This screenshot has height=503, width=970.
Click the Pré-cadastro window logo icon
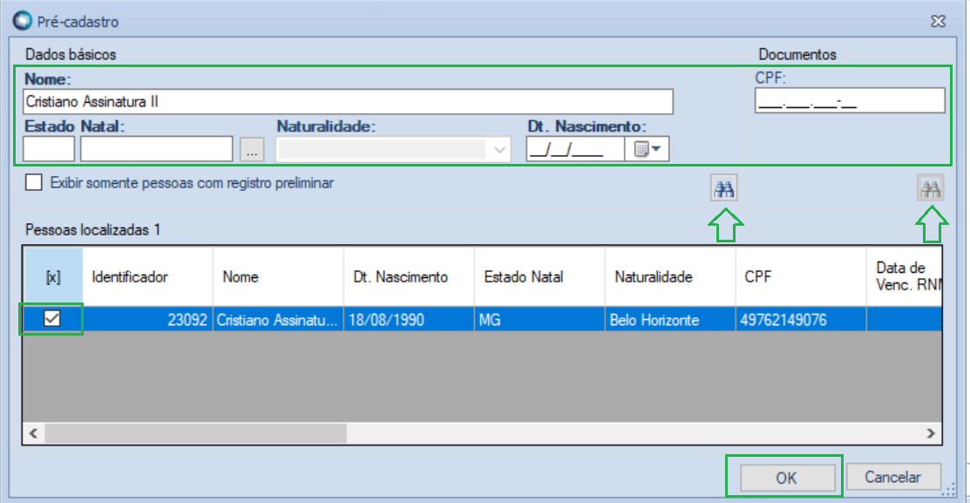click(x=23, y=20)
